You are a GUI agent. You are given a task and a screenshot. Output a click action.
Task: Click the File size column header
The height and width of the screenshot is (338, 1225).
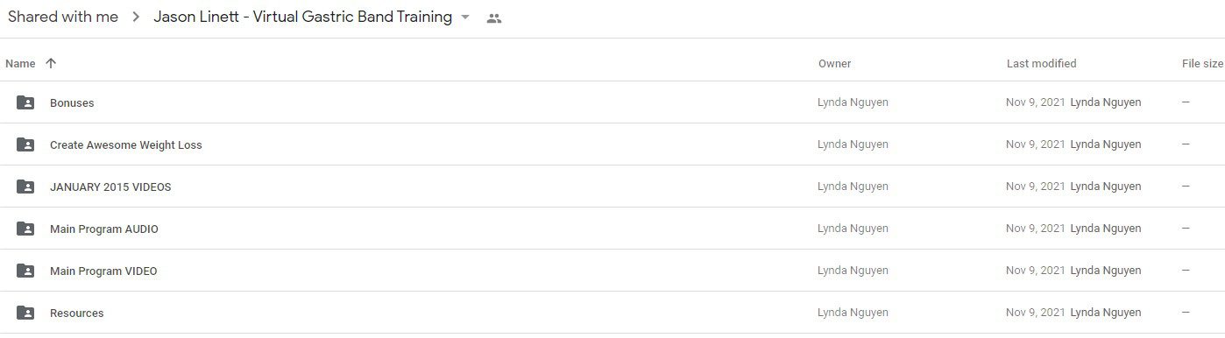(1202, 63)
